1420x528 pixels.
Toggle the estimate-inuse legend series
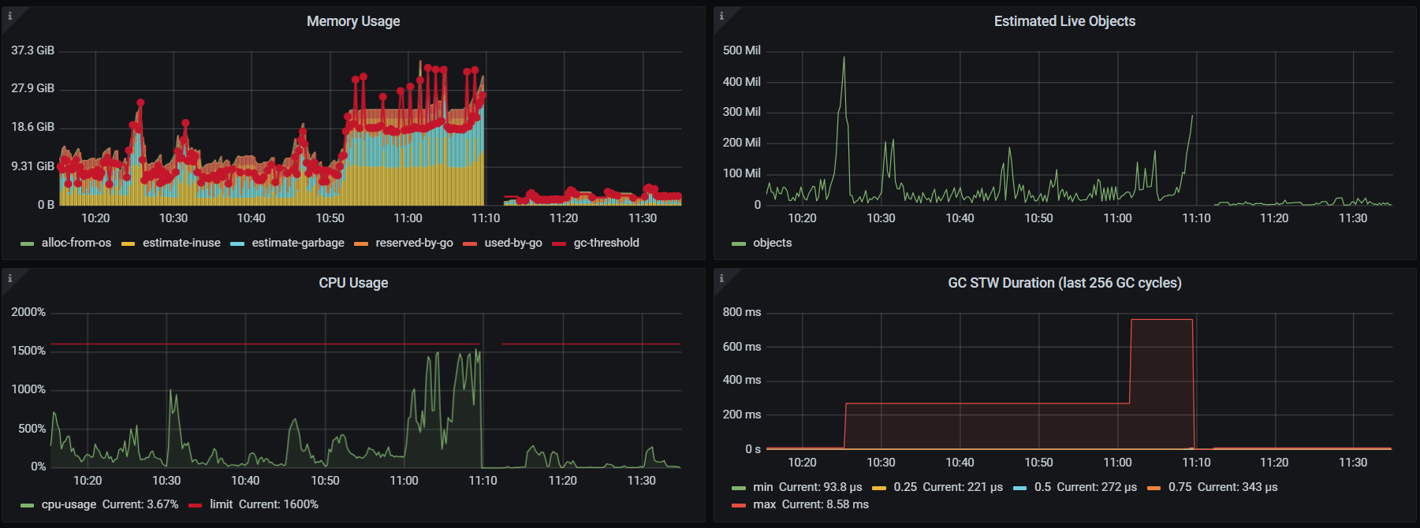click(181, 243)
